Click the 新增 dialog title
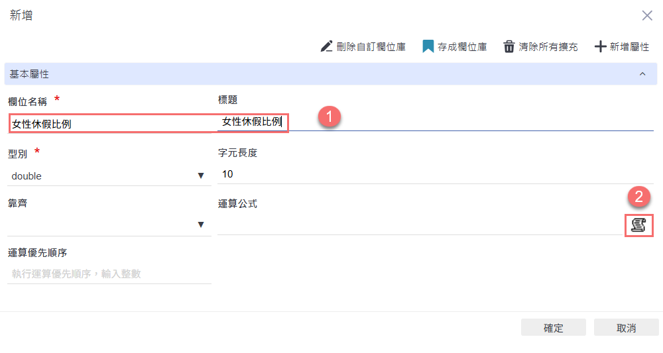The width and height of the screenshot is (663, 353). click(21, 15)
